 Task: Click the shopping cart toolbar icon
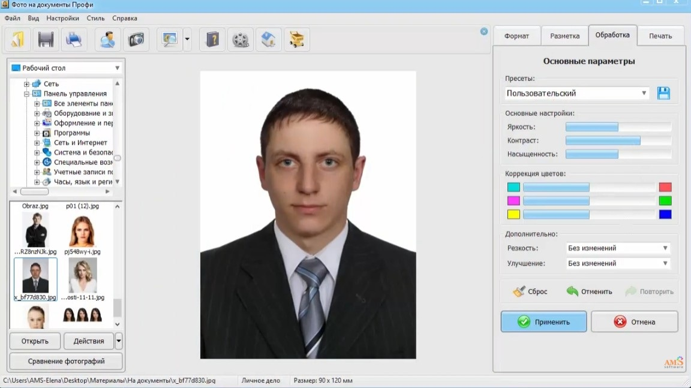coord(297,40)
